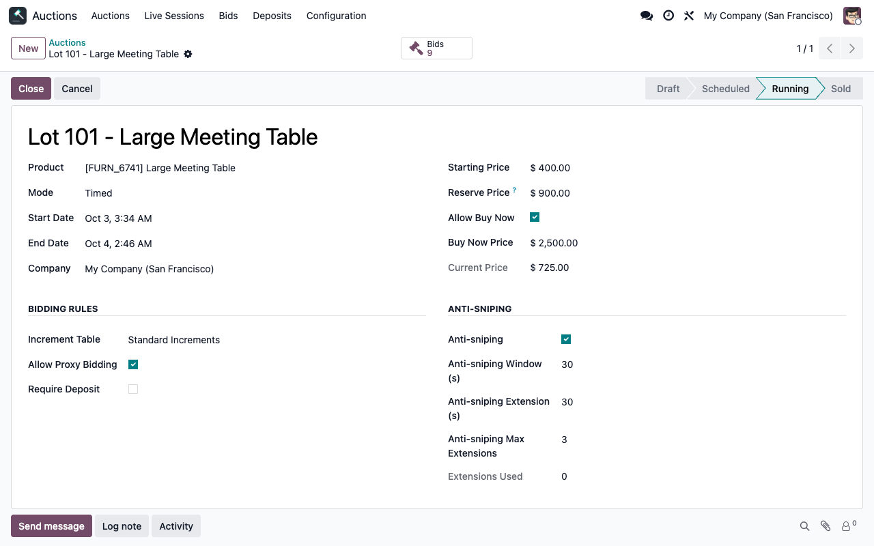
Task: Toggle the Allow Buy Now checkbox
Action: coord(535,218)
